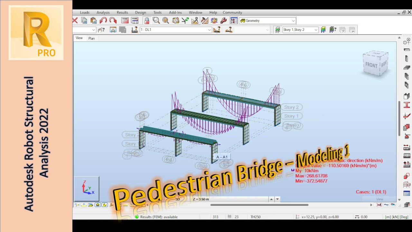Switch to the View tab

tap(79, 38)
